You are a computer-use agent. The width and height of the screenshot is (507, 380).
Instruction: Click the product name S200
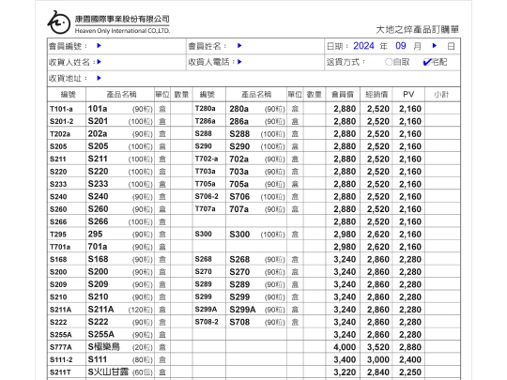point(98,271)
